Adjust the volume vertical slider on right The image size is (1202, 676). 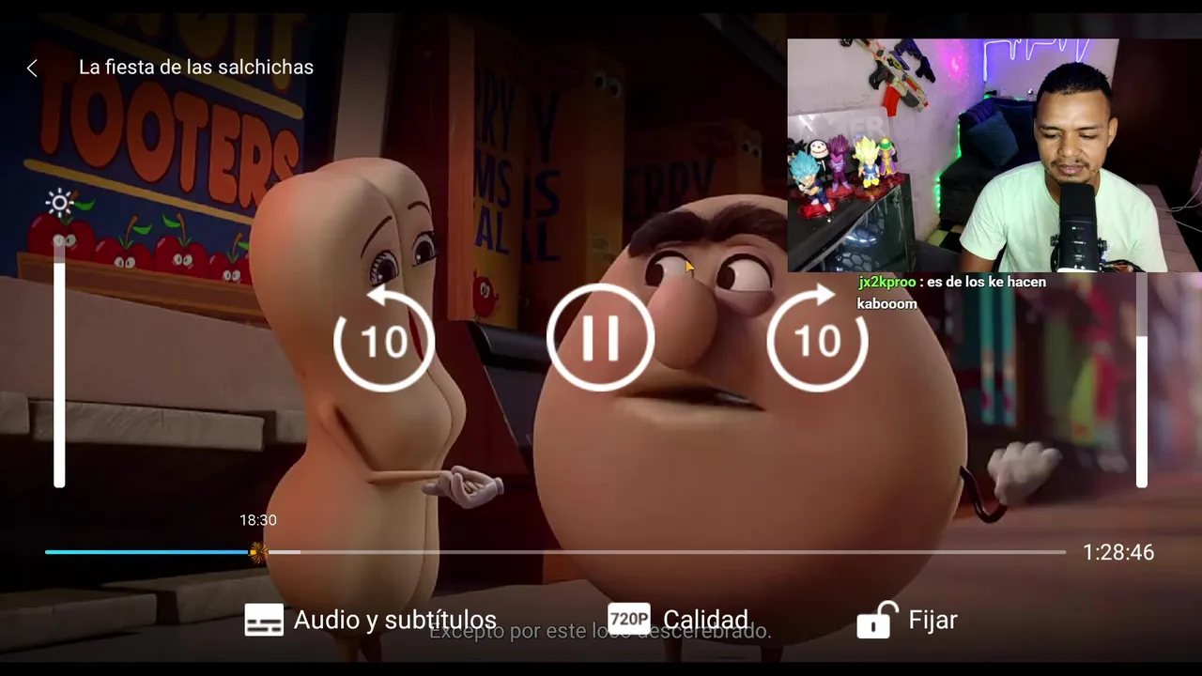click(x=1142, y=380)
